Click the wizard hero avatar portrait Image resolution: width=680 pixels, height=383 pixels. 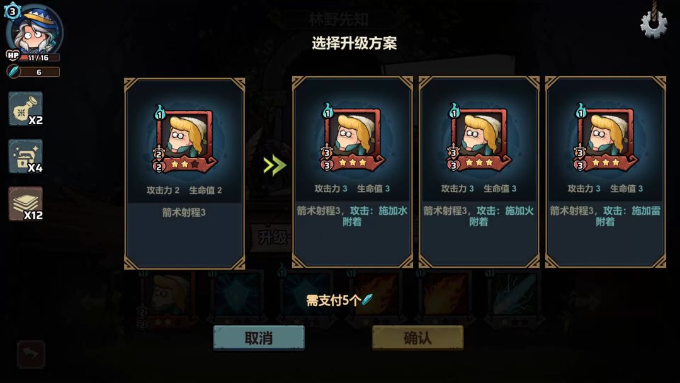point(36,30)
